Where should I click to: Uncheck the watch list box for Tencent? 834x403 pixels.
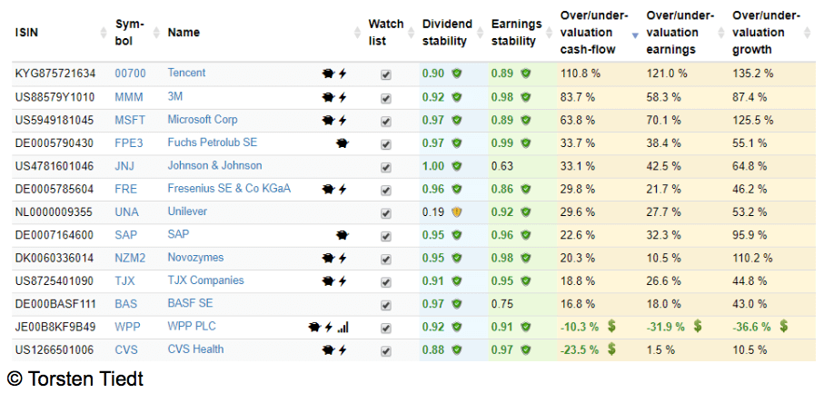[386, 75]
